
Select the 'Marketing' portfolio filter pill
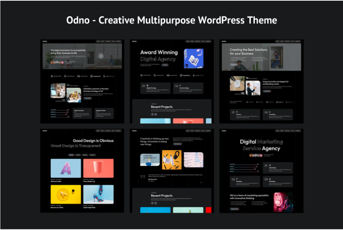[85, 155]
